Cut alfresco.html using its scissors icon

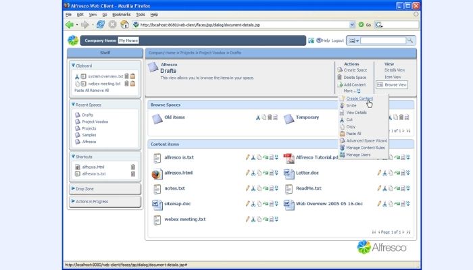[x=253, y=173]
